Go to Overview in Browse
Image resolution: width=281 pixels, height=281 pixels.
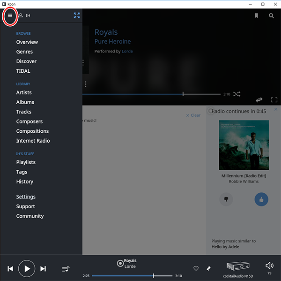[27, 42]
